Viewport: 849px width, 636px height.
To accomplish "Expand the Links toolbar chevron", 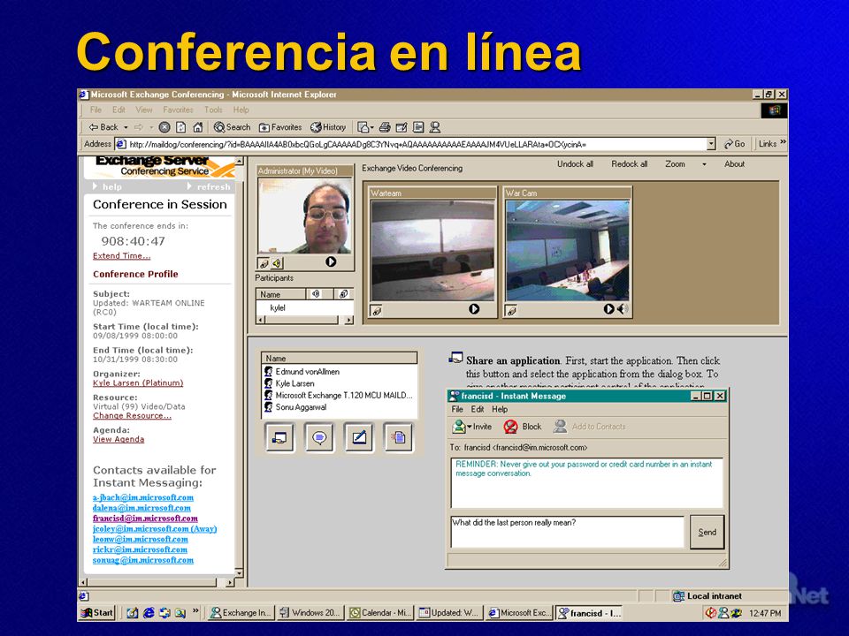I will [783, 143].
